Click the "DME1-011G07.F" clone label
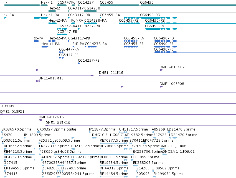Screen dimensions: 236x178 click(174, 67)
